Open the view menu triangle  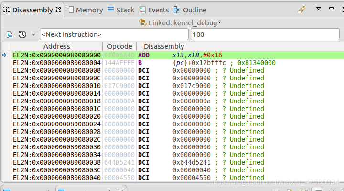pyautogui.click(x=319, y=9)
